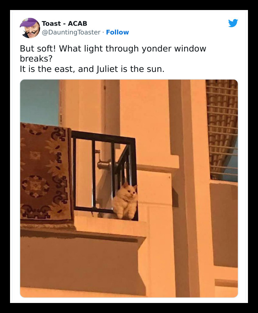Click the line 'It is the east, and Juliet'
The height and width of the screenshot is (313, 258).
pyautogui.click(x=92, y=69)
